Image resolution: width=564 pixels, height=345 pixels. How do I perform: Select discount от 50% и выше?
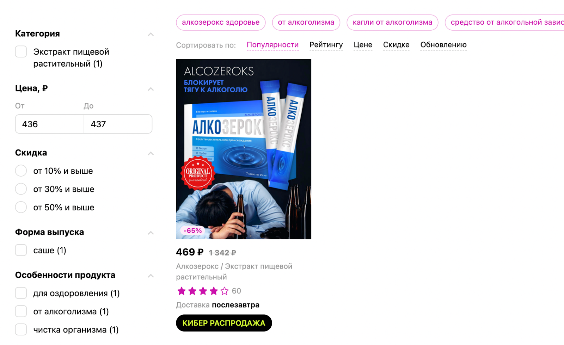(x=21, y=207)
